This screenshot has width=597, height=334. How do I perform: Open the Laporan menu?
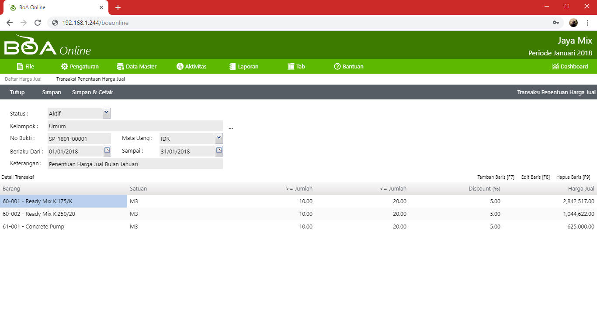(x=244, y=66)
